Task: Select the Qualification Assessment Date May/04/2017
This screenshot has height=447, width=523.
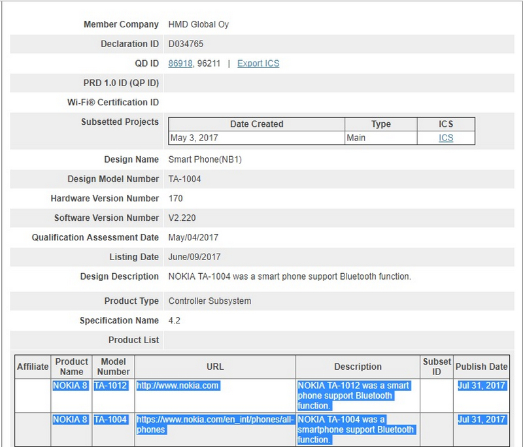Action: click(195, 238)
